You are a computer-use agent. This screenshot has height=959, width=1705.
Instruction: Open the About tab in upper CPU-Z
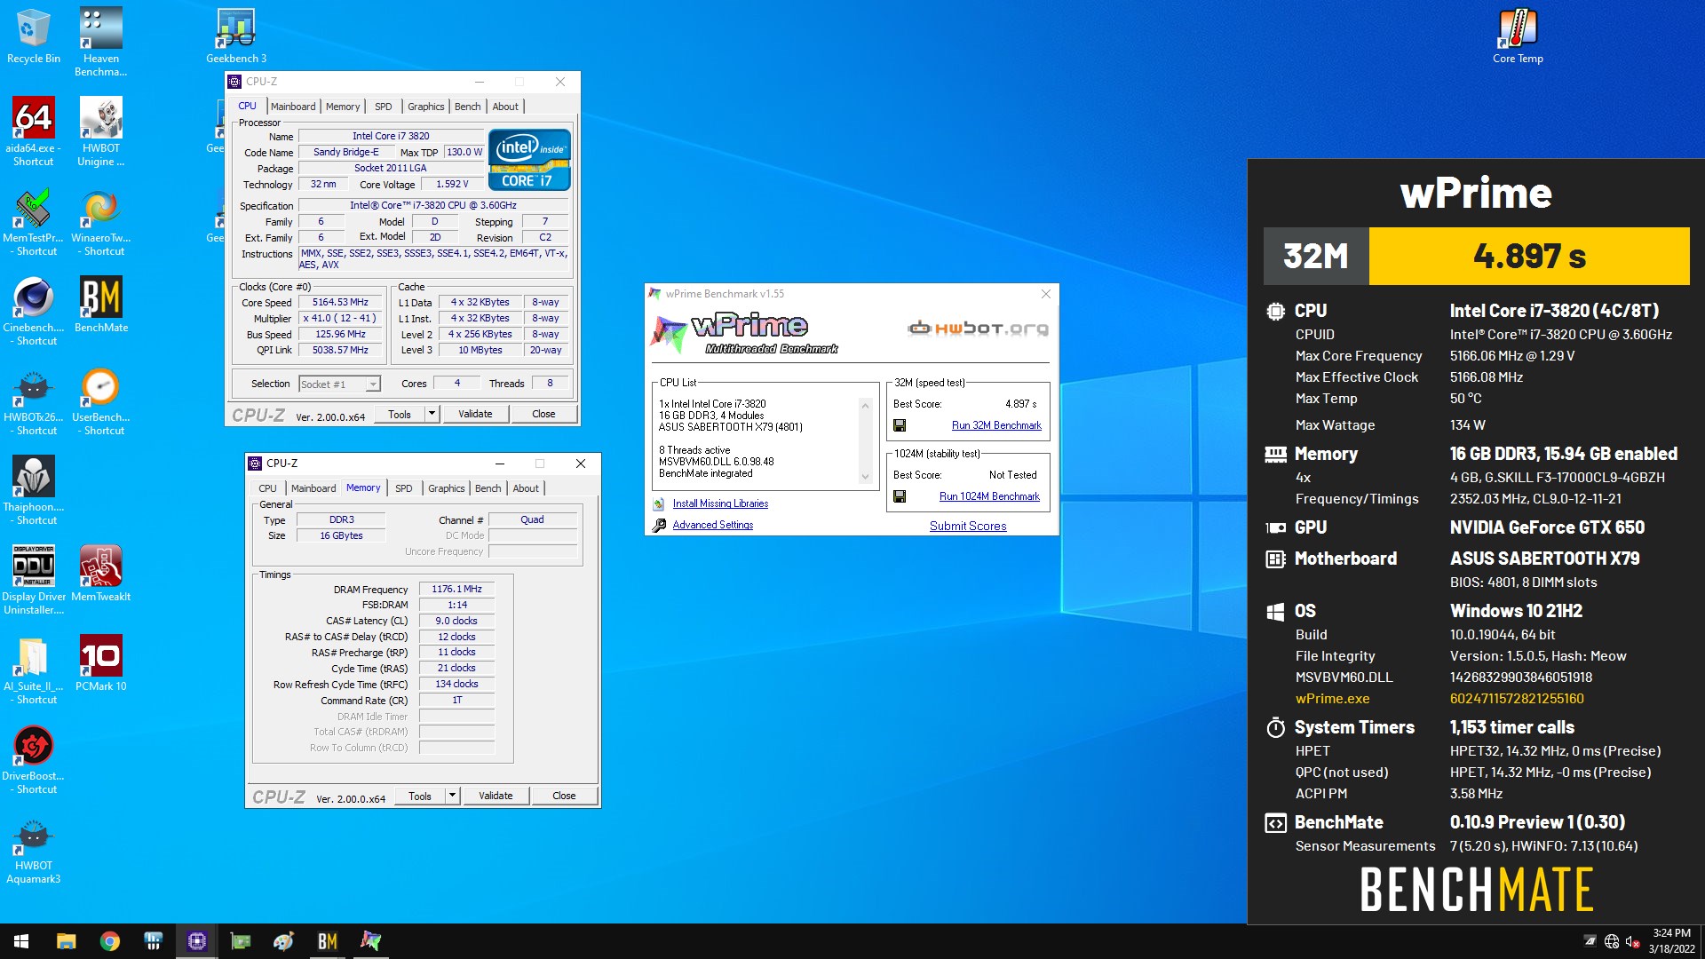tap(505, 107)
